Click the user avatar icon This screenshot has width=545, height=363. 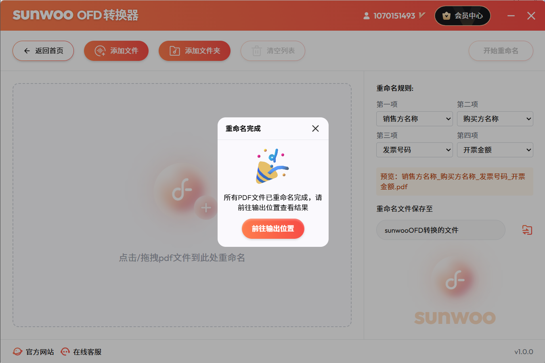[x=367, y=16]
